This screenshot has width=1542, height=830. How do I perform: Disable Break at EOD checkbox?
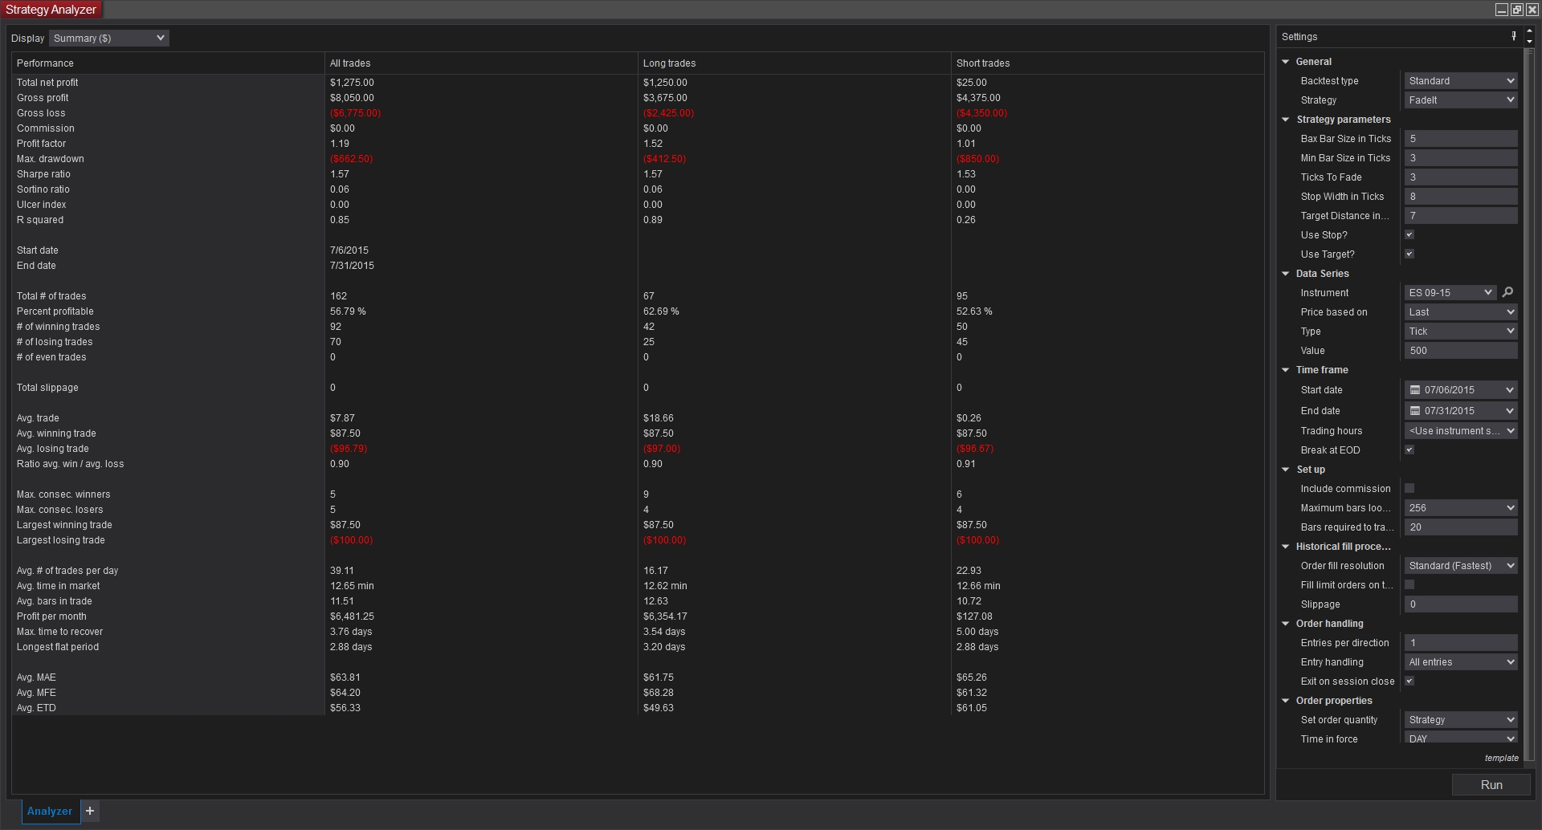pyautogui.click(x=1409, y=450)
